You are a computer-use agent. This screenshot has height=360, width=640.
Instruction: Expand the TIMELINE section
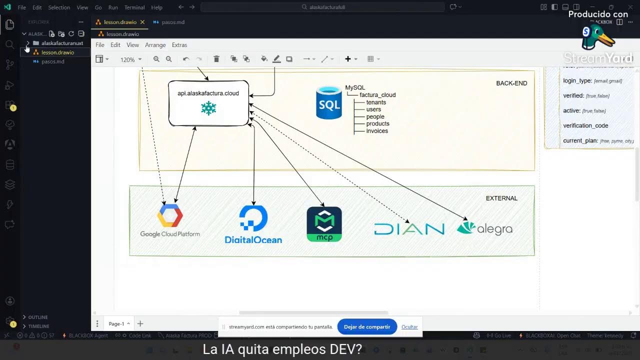pos(38,326)
